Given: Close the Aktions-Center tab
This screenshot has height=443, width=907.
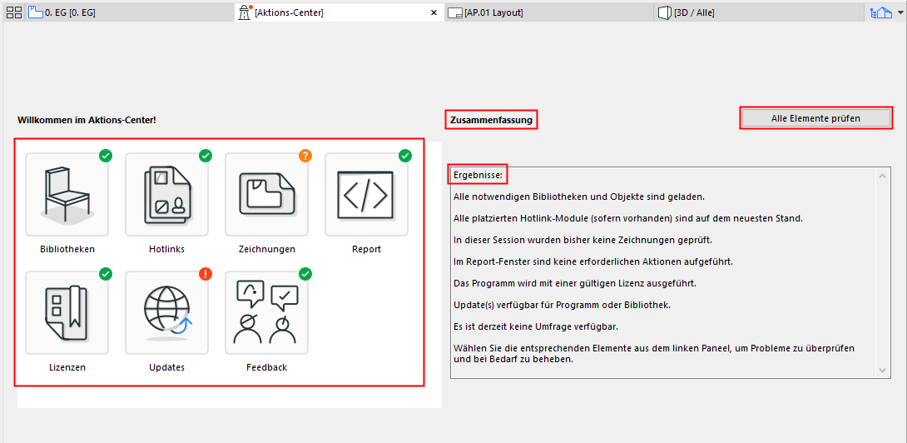Looking at the screenshot, I should tap(434, 12).
